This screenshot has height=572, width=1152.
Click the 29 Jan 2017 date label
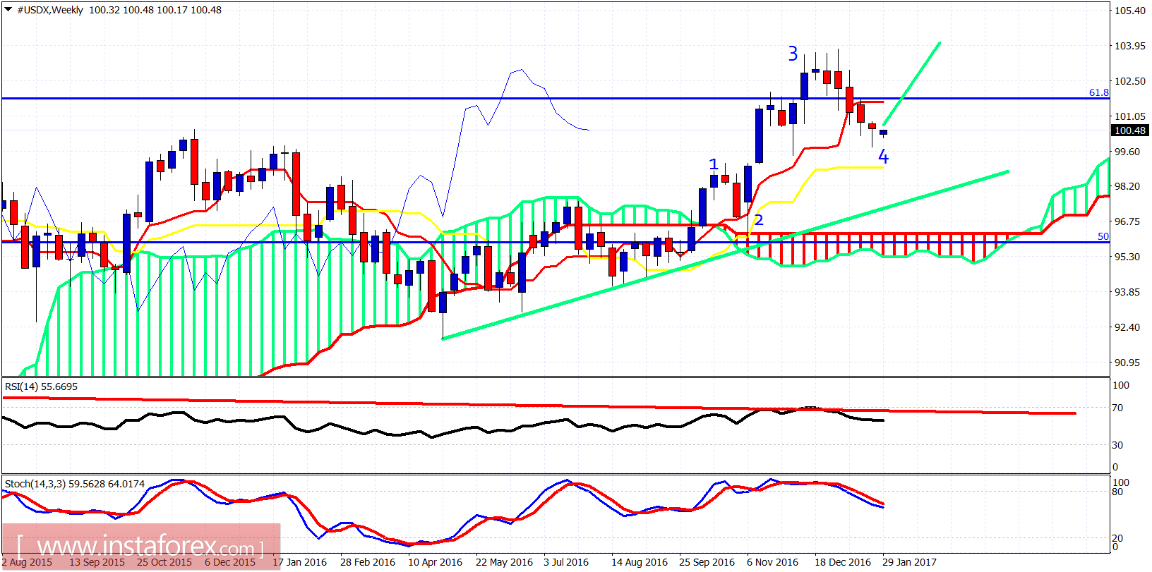[909, 562]
